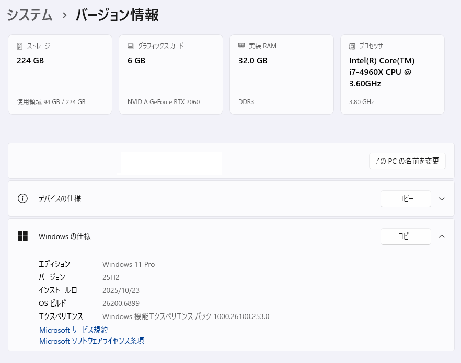
Task: Open the Microsoft サービス規約 link
Action: pyautogui.click(x=74, y=330)
